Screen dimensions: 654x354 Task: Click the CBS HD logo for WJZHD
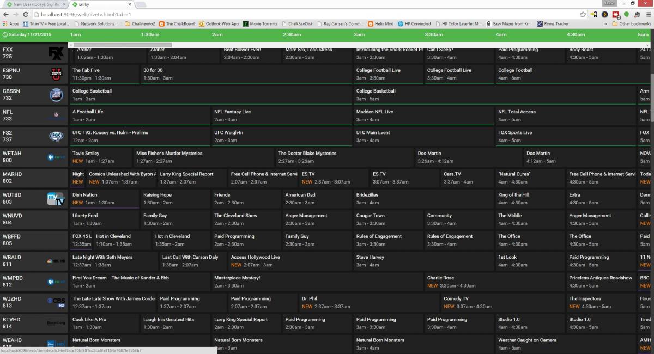56,302
